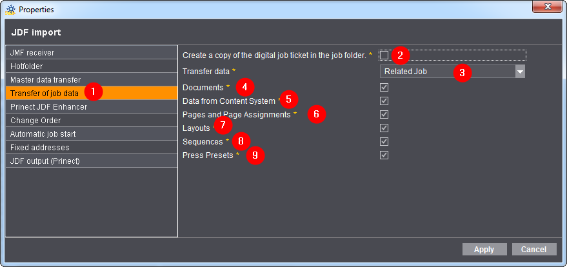Toggle the Press Presets checkbox
Image resolution: width=567 pixels, height=267 pixels.
(x=384, y=155)
